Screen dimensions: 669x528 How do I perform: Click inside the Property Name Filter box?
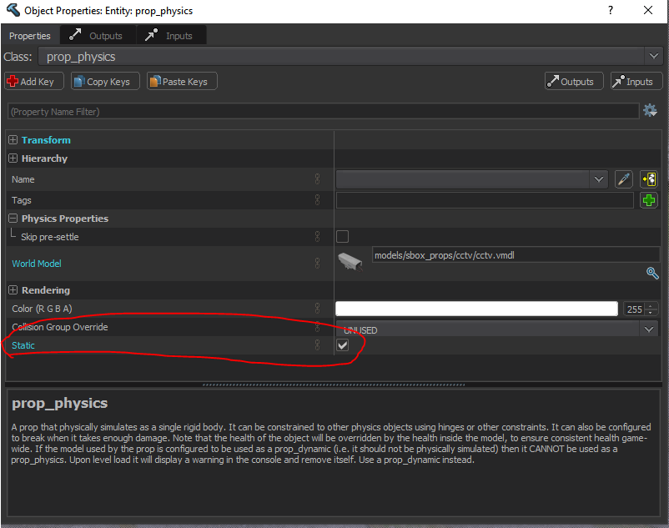167,110
